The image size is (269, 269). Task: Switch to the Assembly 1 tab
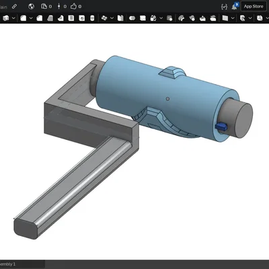coord(8,264)
